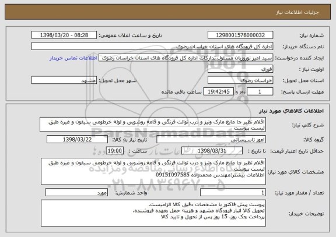
Task: Click the مشخصات کالای مورد نیاز text area
Action: pyautogui.click(x=153, y=172)
